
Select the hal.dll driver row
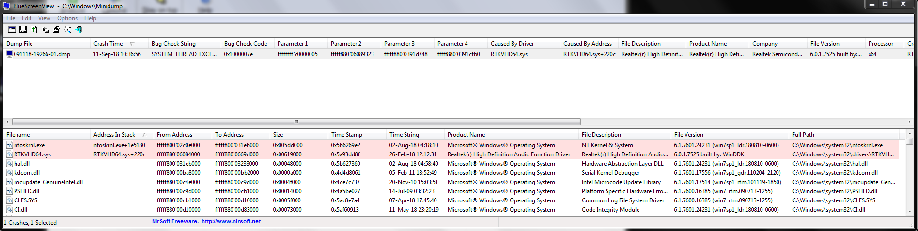click(x=451, y=164)
